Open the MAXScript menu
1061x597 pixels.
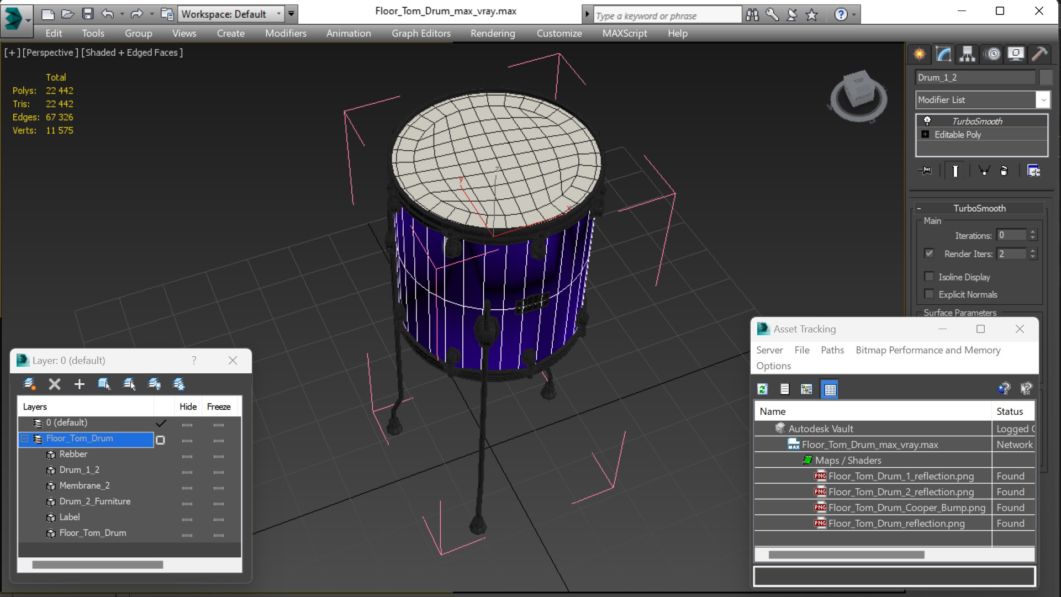[x=625, y=33]
